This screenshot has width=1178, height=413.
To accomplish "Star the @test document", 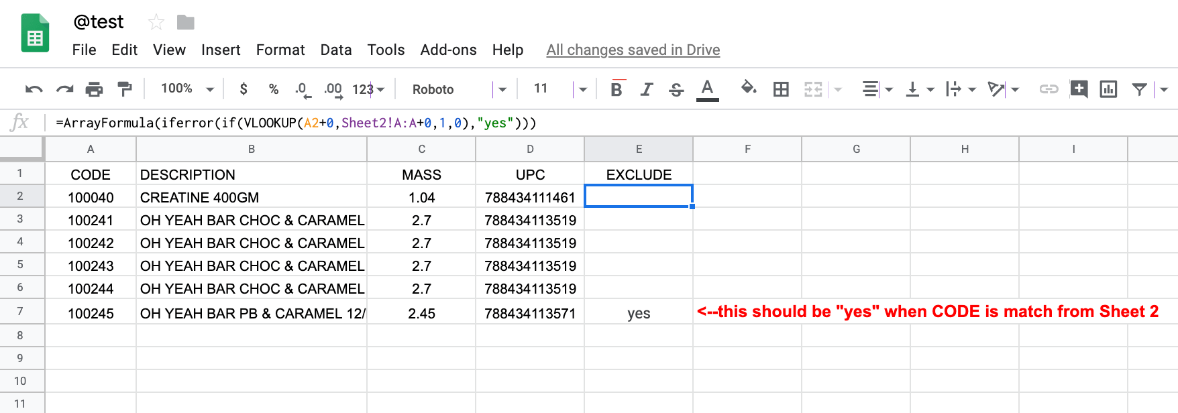I will point(156,23).
